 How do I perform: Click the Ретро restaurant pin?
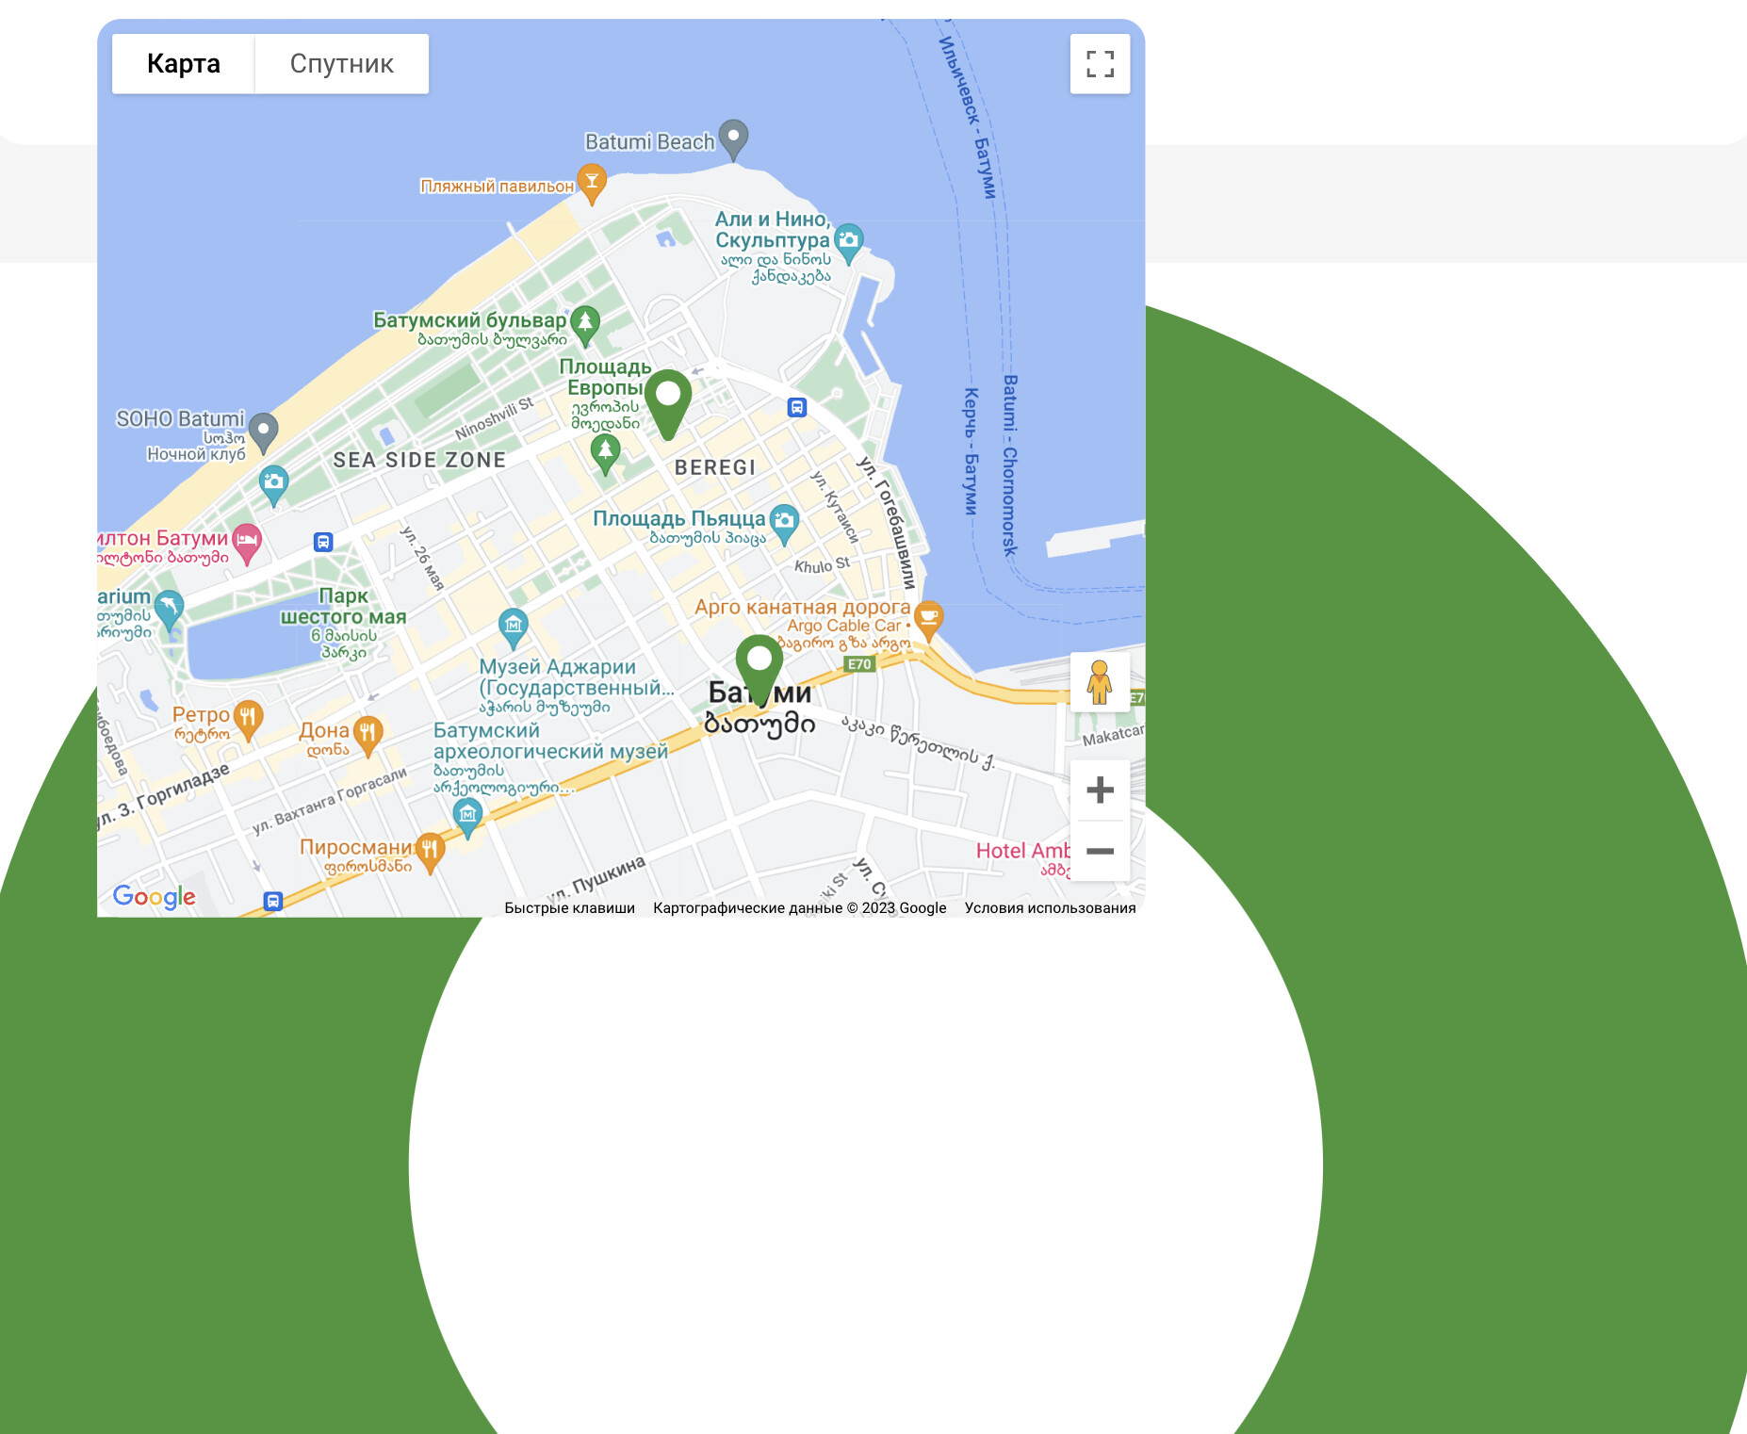pos(248,720)
